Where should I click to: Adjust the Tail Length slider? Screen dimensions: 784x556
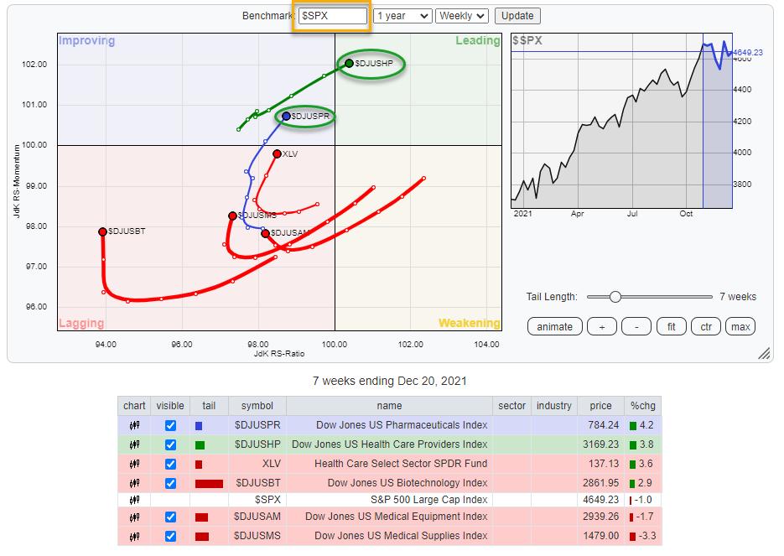point(615,297)
